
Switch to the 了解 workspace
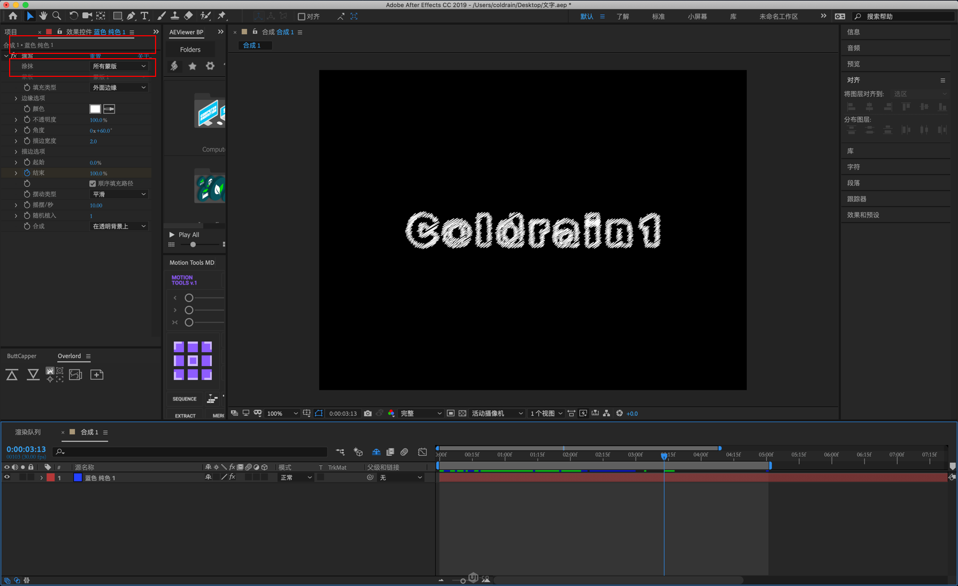pyautogui.click(x=623, y=17)
